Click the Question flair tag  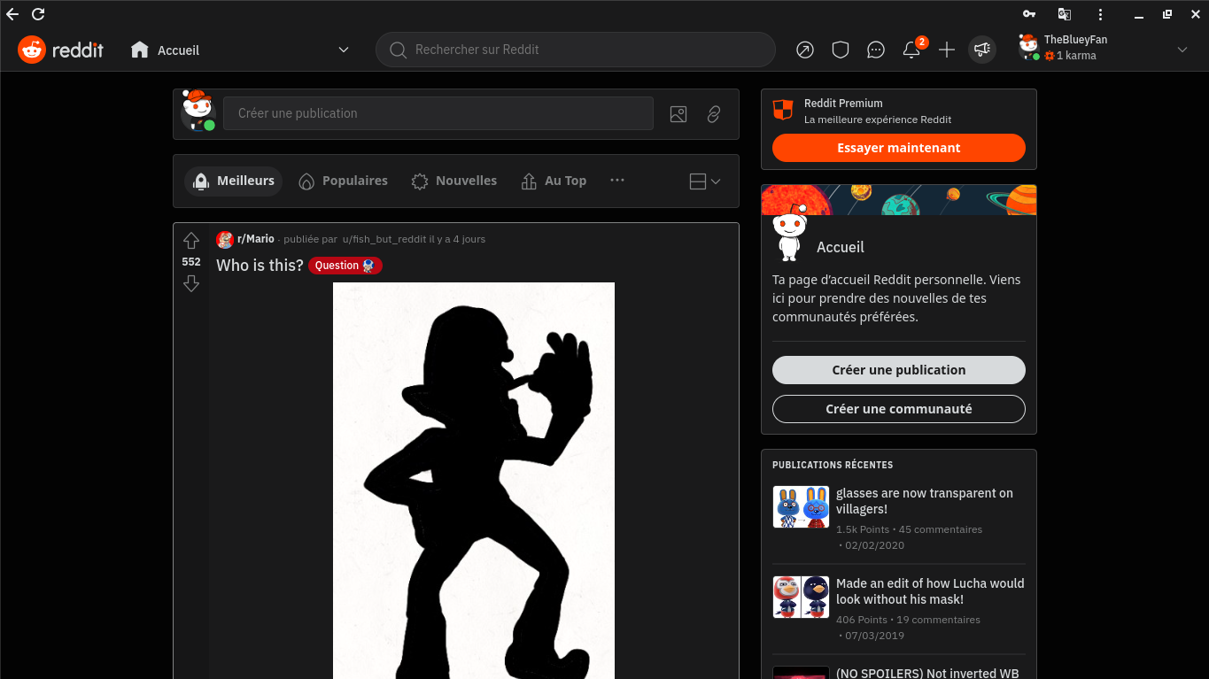click(345, 266)
